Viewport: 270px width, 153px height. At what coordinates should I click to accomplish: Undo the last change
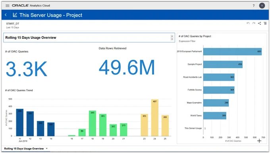tap(248, 23)
